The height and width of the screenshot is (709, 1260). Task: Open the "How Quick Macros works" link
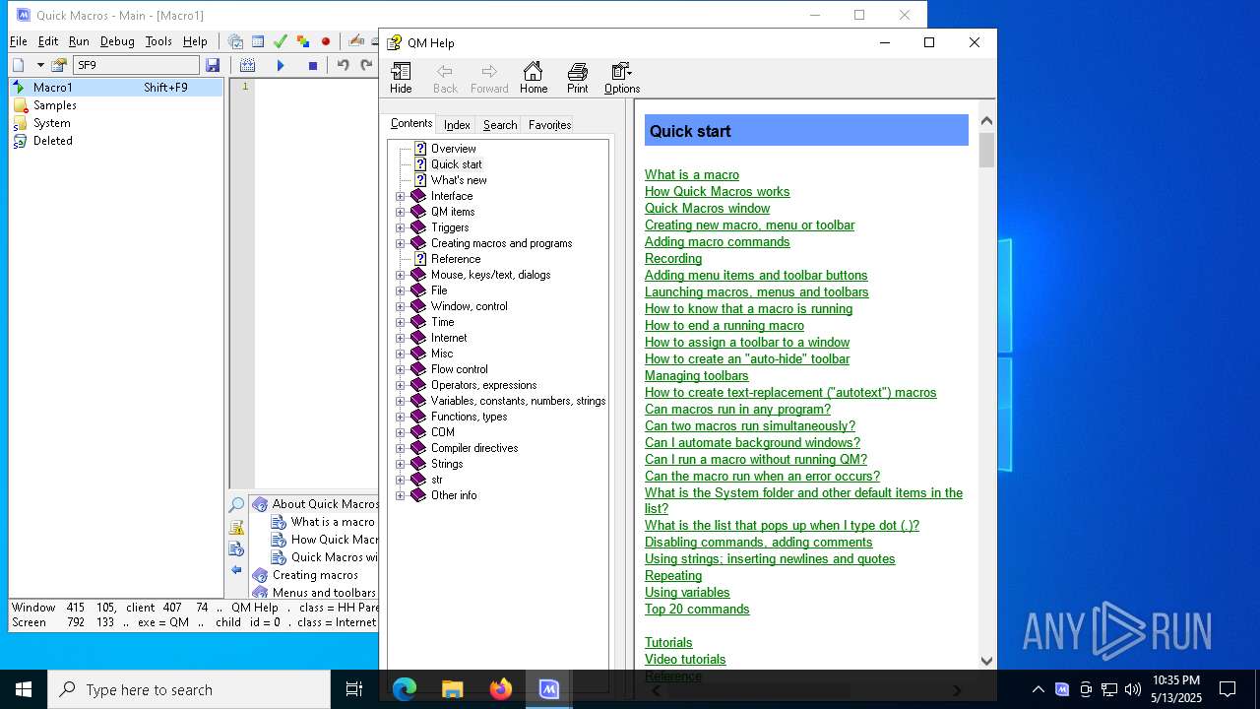(717, 192)
